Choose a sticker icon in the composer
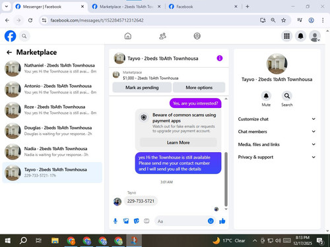This screenshot has width=330, height=247. pyautogui.click(x=137, y=221)
